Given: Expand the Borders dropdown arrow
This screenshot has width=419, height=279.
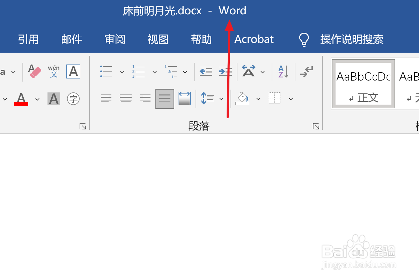Looking at the screenshot, I should point(291,99).
